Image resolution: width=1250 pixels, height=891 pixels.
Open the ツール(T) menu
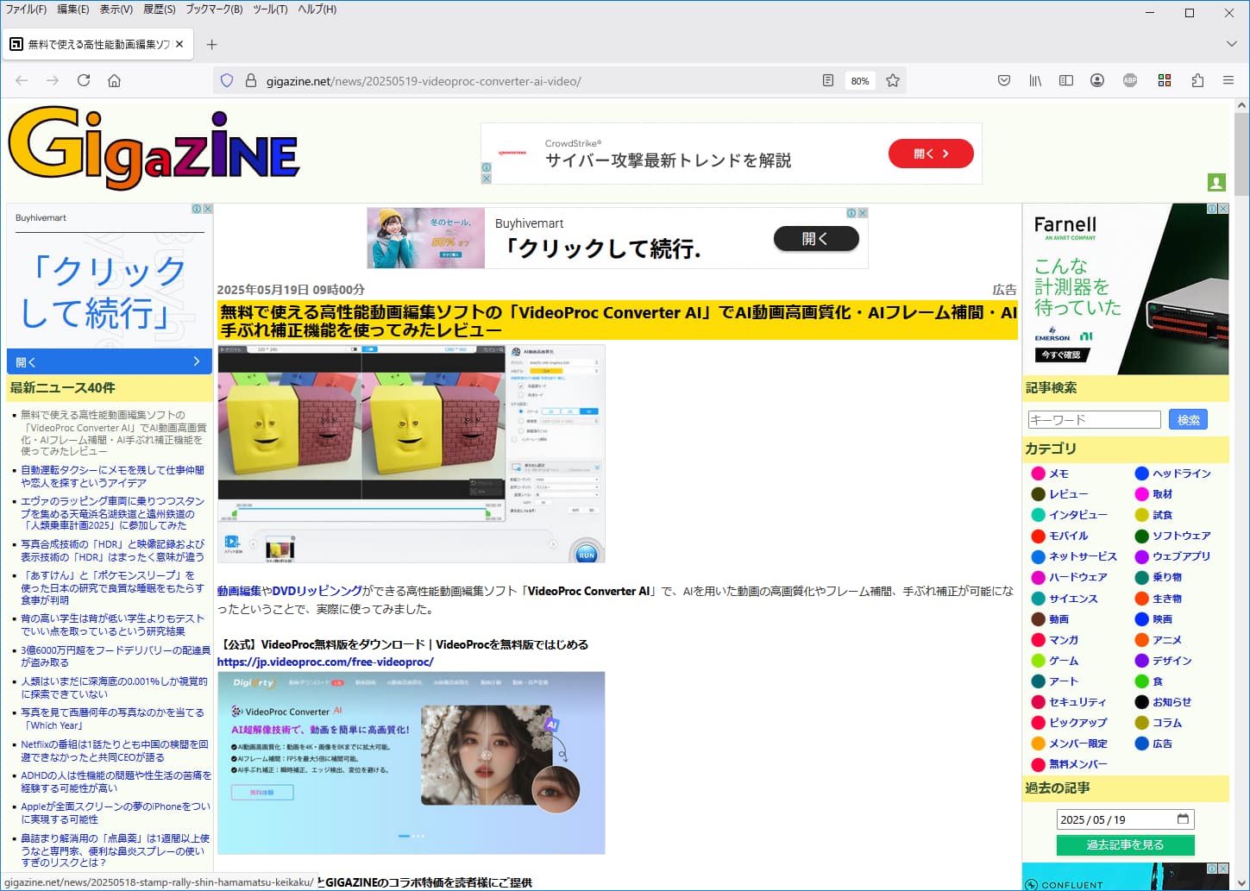coord(270,9)
